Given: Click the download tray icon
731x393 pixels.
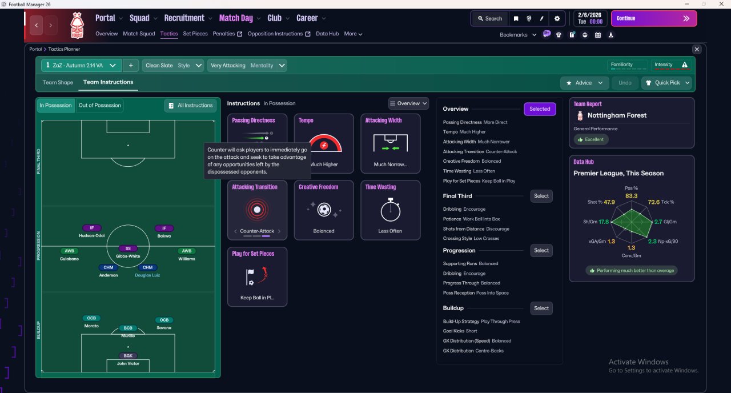Looking at the screenshot, I should 611,35.
